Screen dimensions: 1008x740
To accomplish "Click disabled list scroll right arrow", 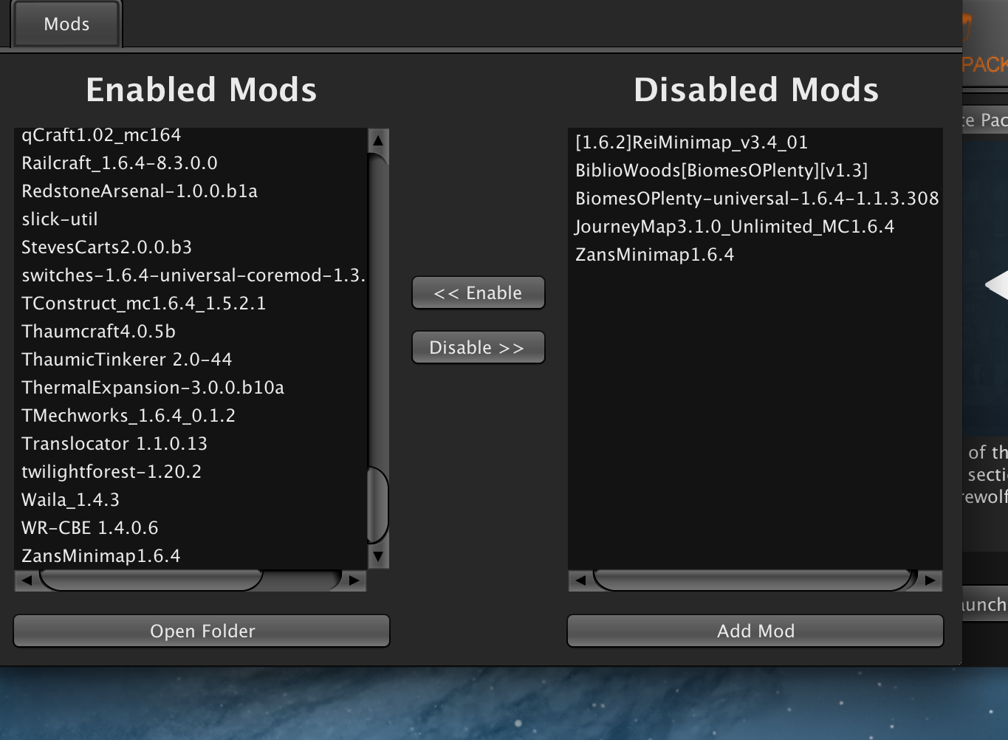I will click(x=930, y=580).
